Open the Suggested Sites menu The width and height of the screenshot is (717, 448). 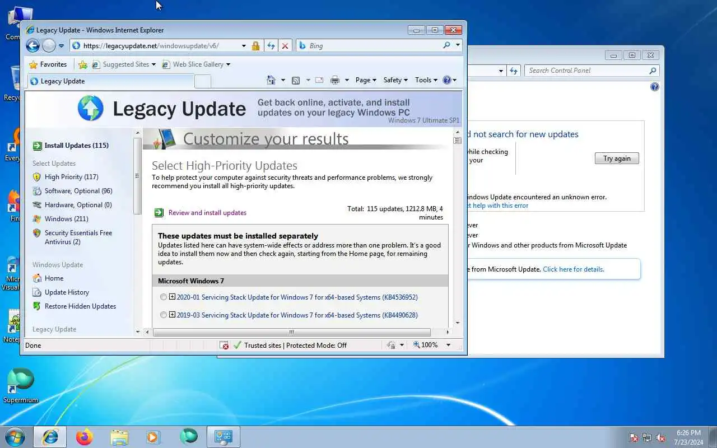tap(124, 64)
